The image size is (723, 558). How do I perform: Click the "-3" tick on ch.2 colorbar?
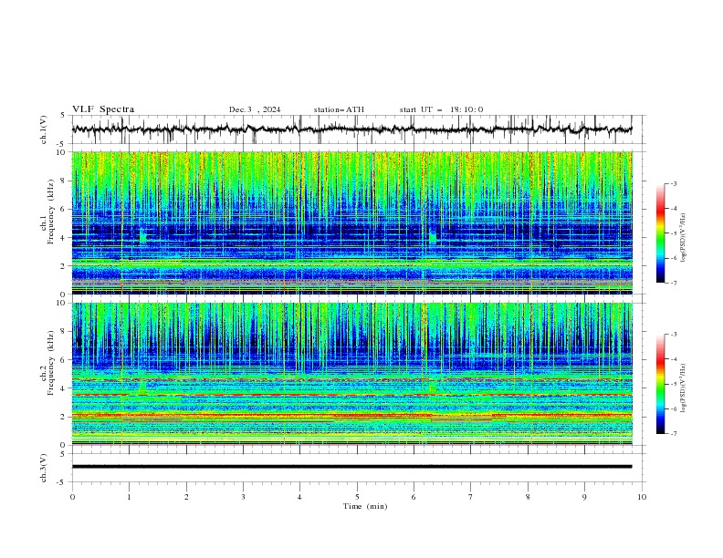(674, 335)
